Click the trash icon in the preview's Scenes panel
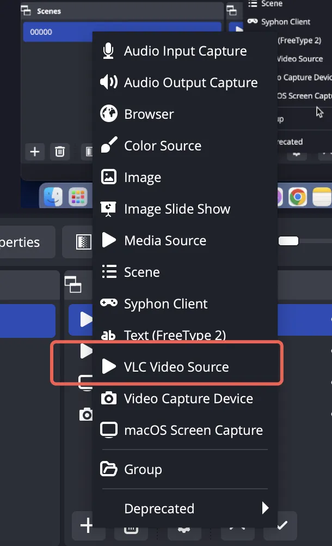The image size is (332, 546). [60, 152]
